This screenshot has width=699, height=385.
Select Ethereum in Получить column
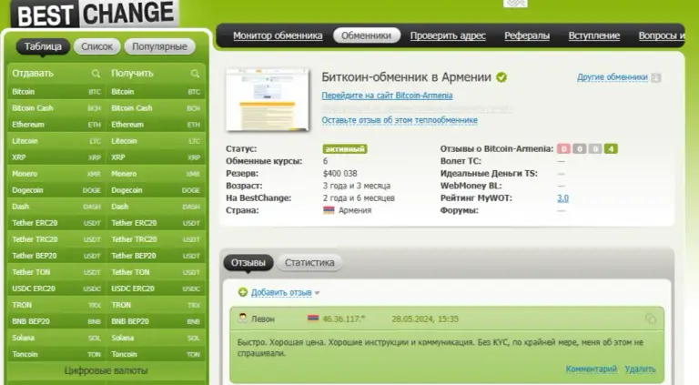click(156, 125)
